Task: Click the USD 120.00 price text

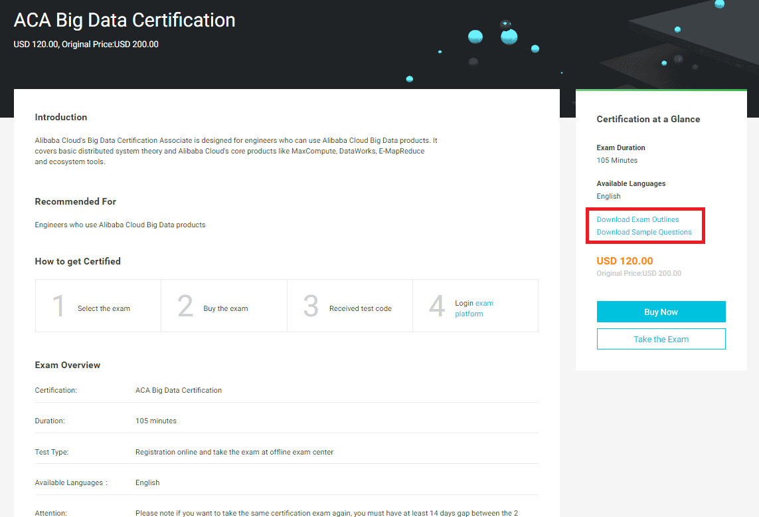Action: click(624, 261)
